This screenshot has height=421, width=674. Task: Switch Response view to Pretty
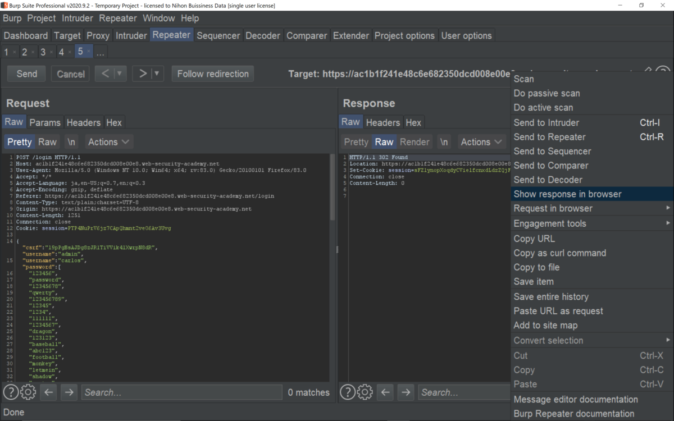356,142
